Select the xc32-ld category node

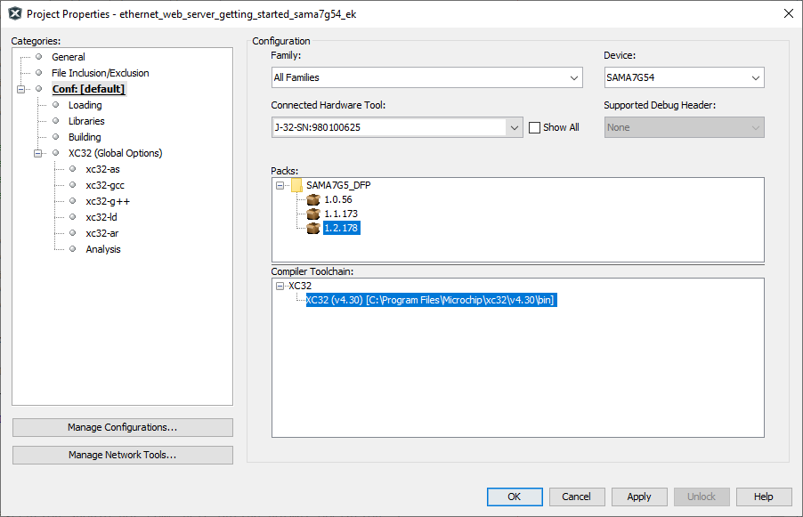(101, 217)
